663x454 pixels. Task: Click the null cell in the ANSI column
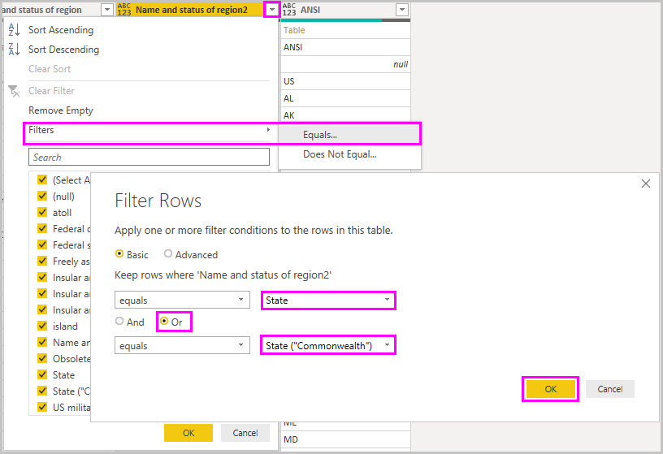coord(345,64)
